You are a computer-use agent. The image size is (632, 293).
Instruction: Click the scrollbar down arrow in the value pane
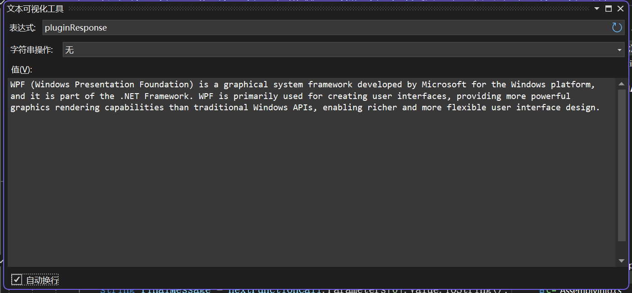(x=622, y=261)
